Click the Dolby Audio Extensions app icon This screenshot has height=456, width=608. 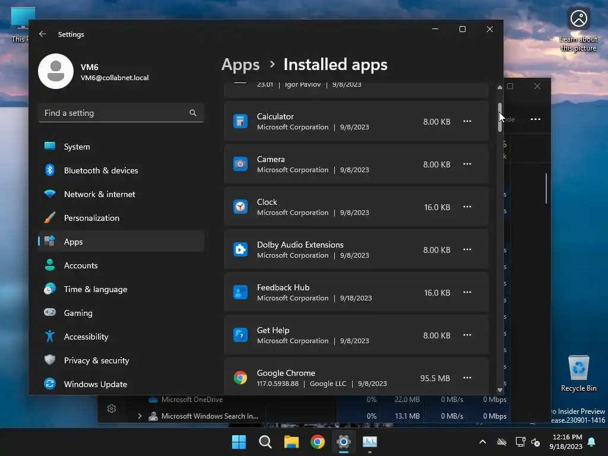(240, 249)
